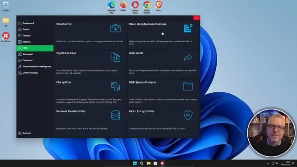Click the Disk Space Analyzer folder icon

188,86
